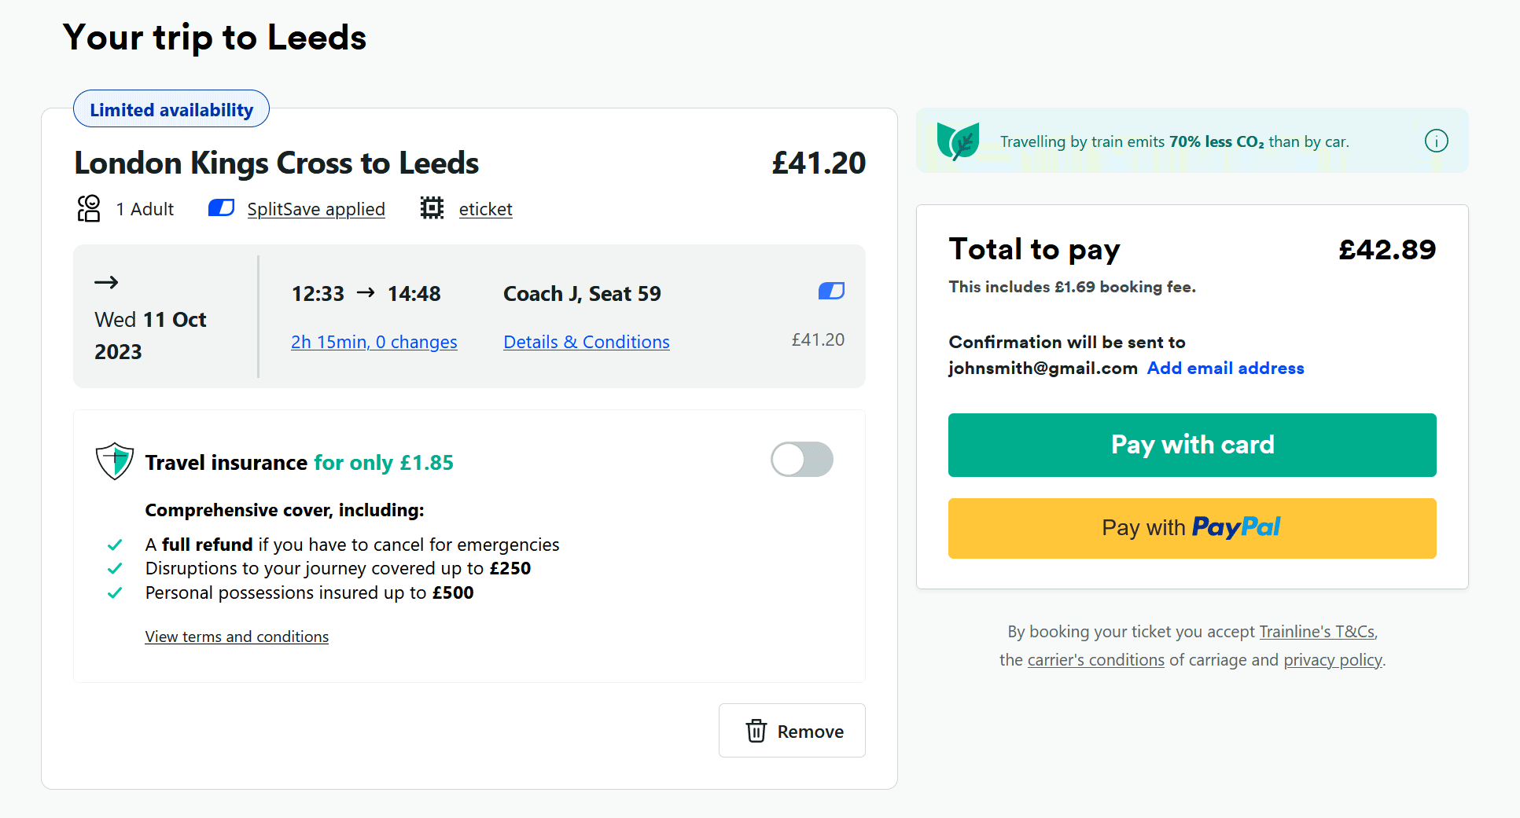Click the passenger count icon

click(x=89, y=208)
